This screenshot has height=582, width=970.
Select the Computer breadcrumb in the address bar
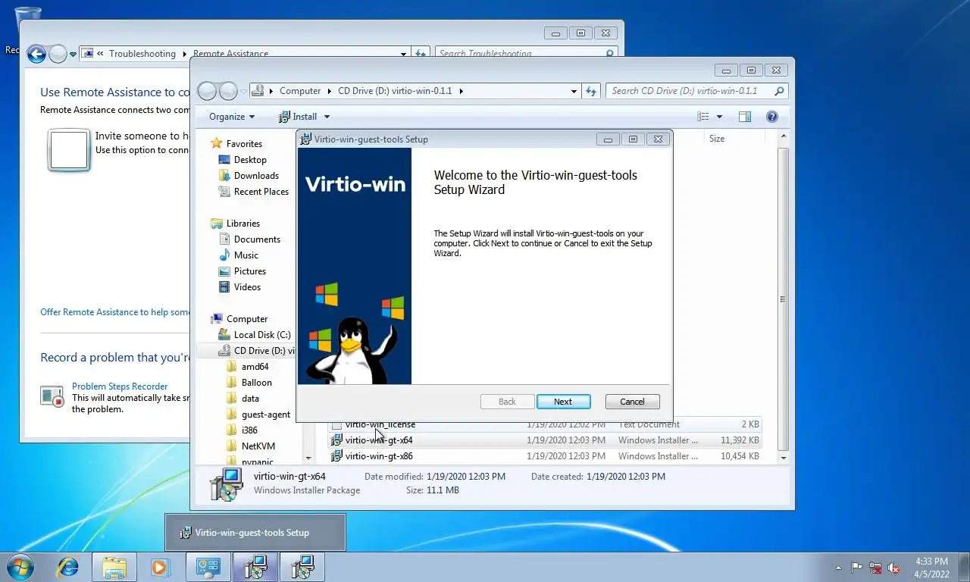tap(300, 91)
